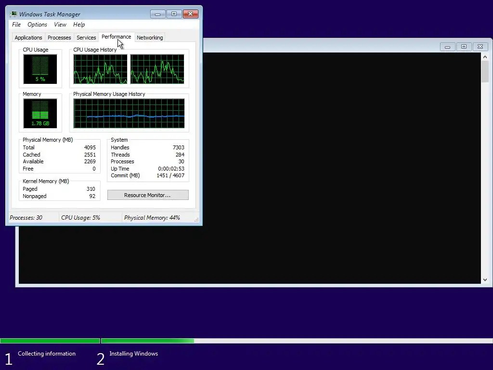Open the File menu

pyautogui.click(x=16, y=25)
